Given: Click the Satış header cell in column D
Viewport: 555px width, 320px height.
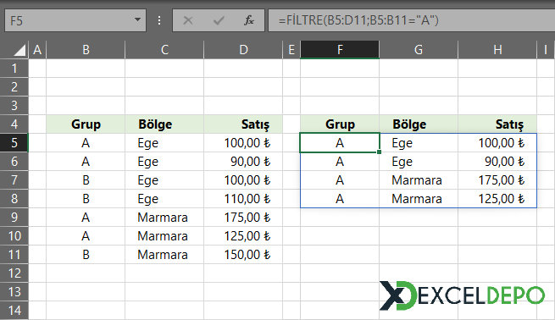Looking at the screenshot, I should click(x=243, y=124).
